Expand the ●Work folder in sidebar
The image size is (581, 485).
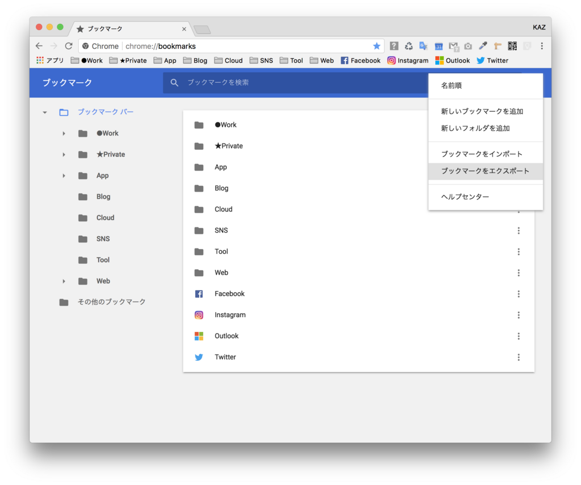tap(64, 133)
